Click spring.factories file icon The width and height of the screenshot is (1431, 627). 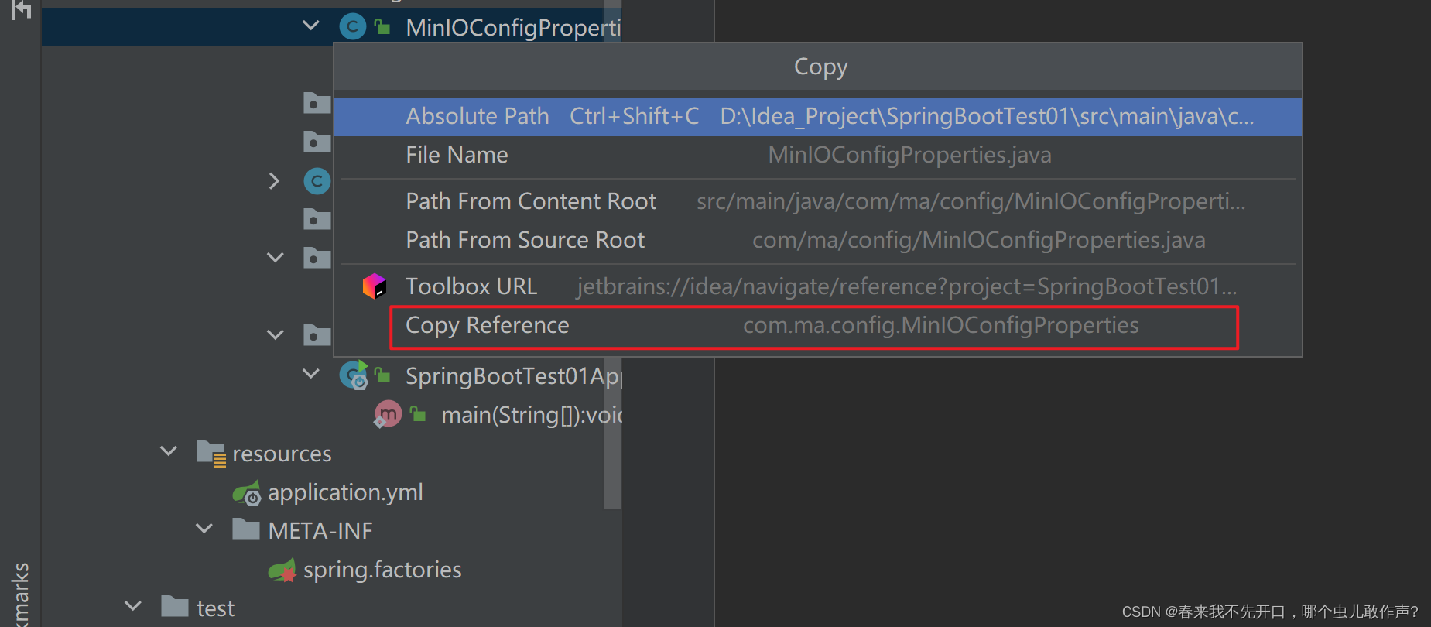282,570
